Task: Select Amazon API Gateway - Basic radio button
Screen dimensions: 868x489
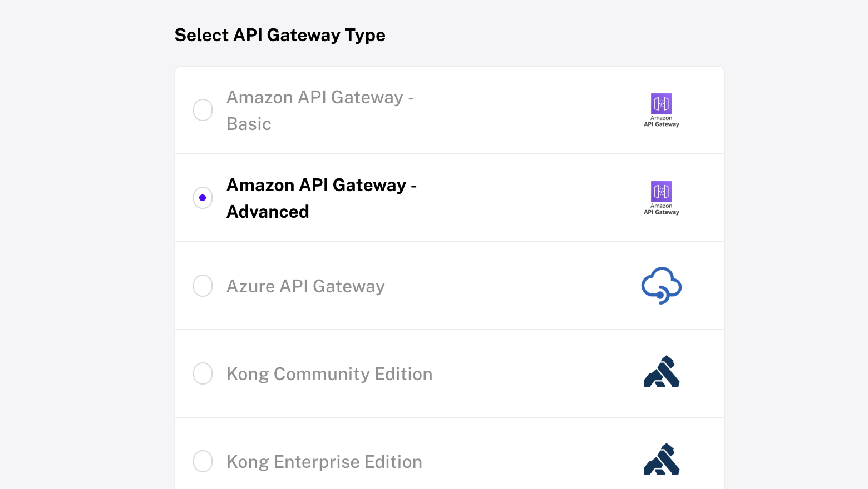Action: point(203,110)
